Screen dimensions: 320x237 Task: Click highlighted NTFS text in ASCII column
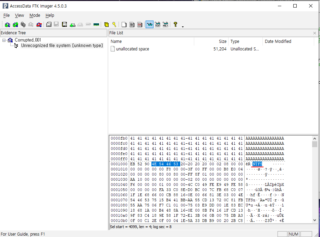coord(257,164)
